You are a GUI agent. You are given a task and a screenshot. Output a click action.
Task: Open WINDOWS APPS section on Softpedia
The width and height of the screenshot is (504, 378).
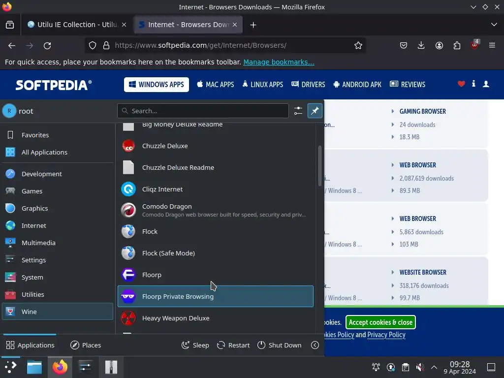tap(157, 85)
